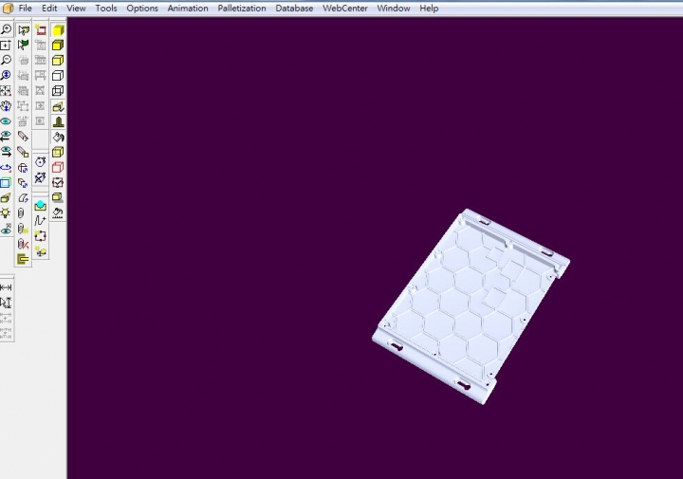Click the paint bucket color tool

tap(57, 138)
